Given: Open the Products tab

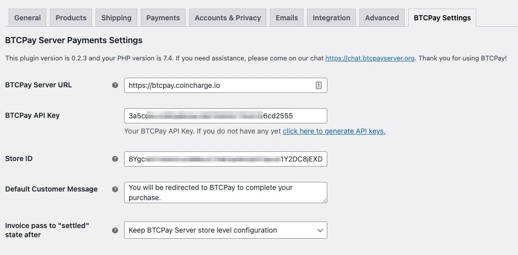Looking at the screenshot, I should tap(71, 18).
